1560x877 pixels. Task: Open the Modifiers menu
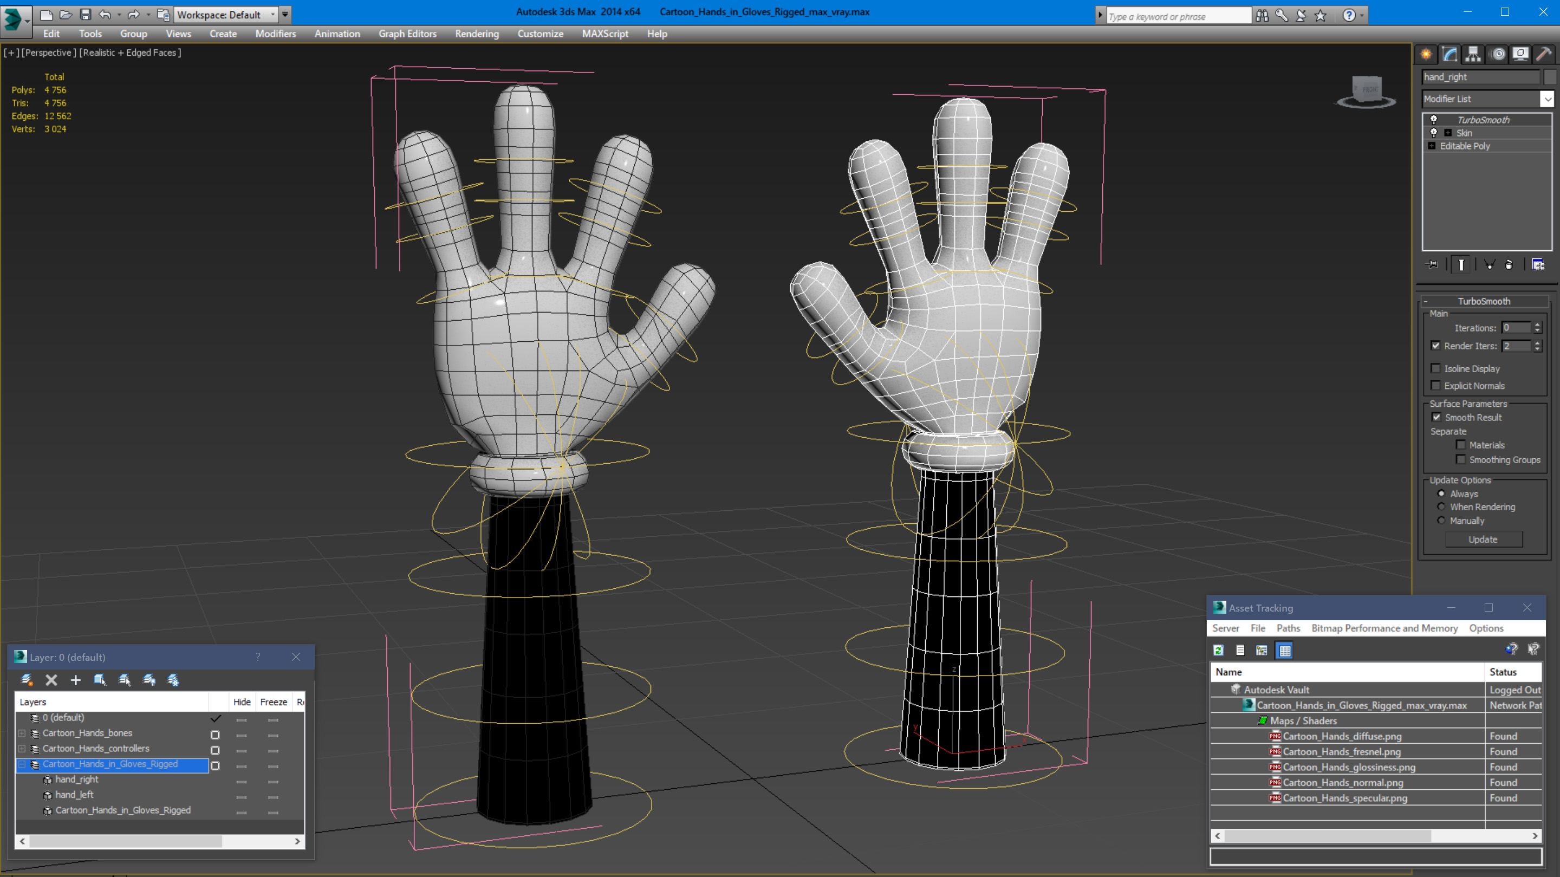tap(275, 34)
